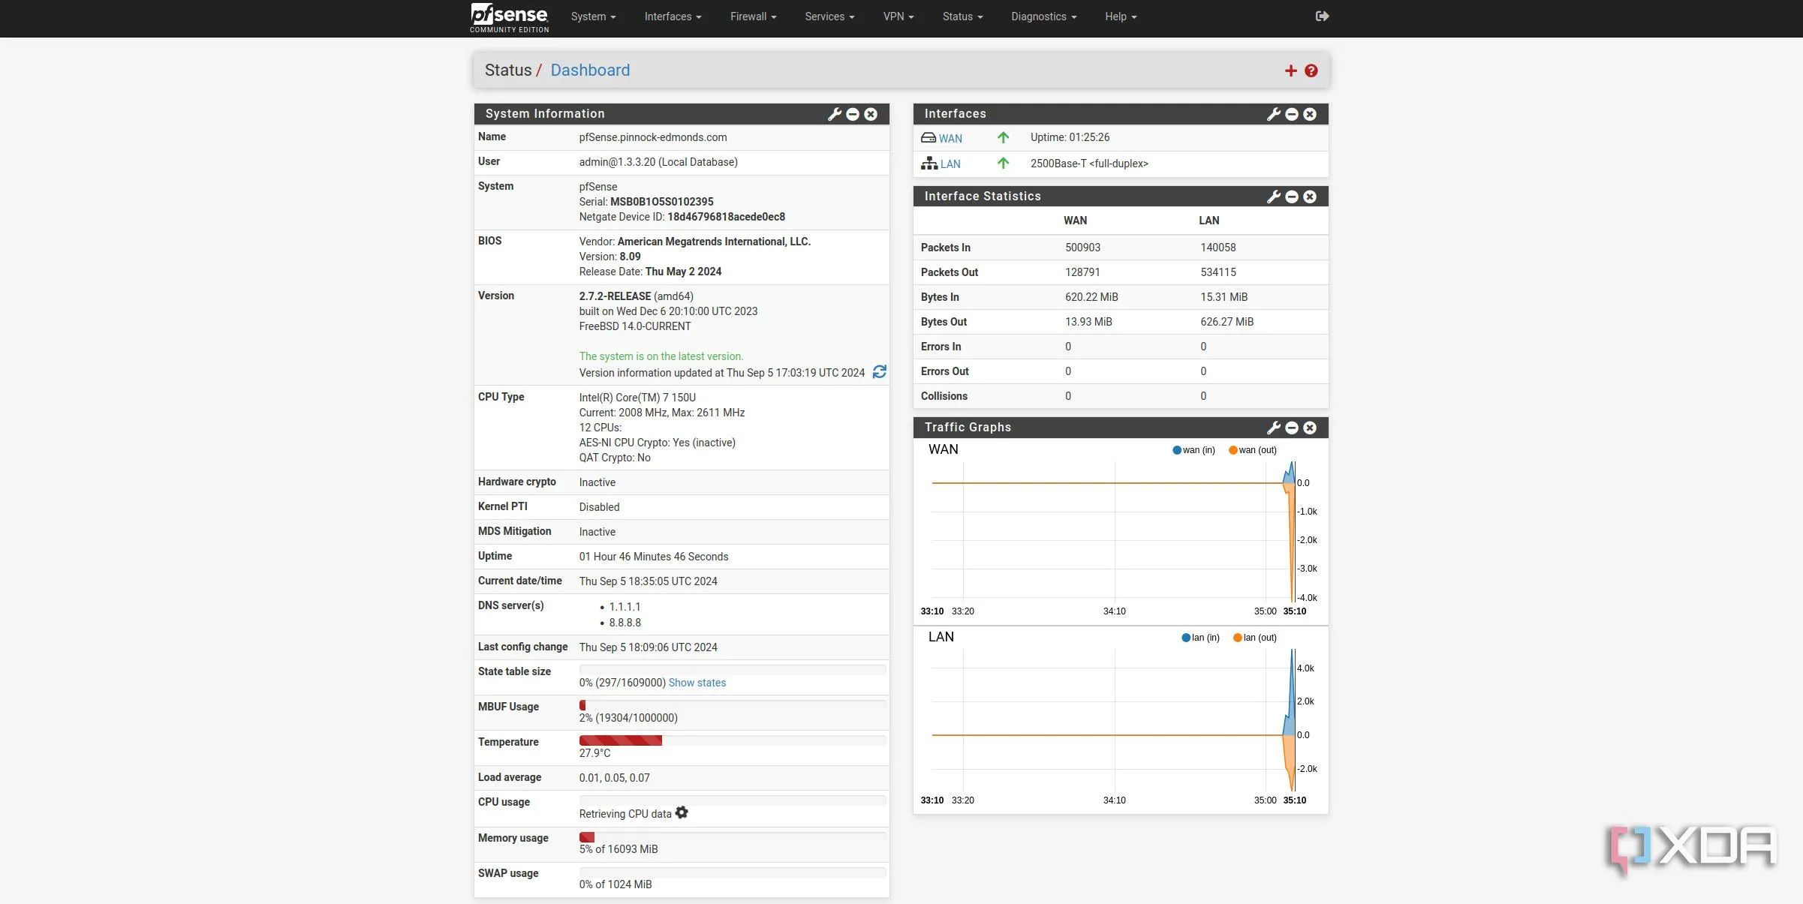The image size is (1803, 904).
Task: Toggle wan (out) legend series
Action: [1252, 450]
